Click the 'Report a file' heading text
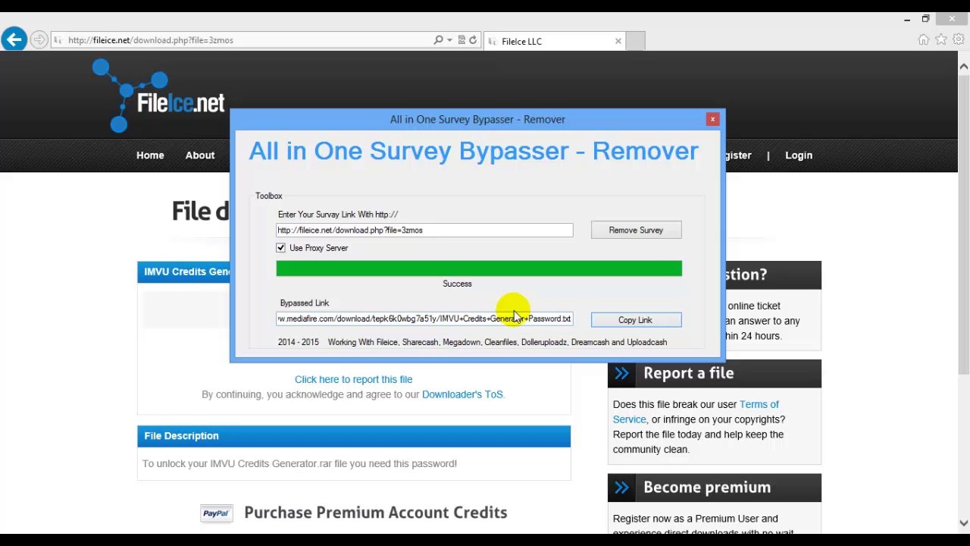The width and height of the screenshot is (970, 546). point(688,373)
